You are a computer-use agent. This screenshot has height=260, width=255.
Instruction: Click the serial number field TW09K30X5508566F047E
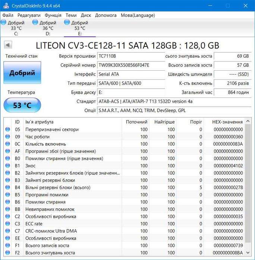[x=131, y=65]
